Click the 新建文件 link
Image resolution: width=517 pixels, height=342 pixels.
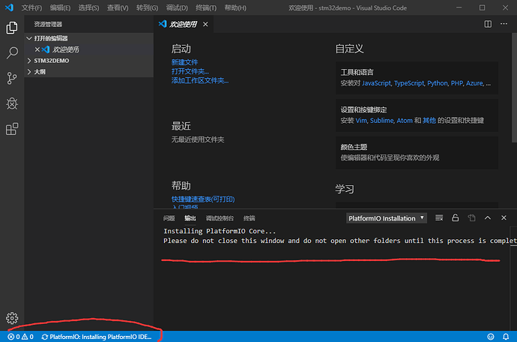click(184, 62)
